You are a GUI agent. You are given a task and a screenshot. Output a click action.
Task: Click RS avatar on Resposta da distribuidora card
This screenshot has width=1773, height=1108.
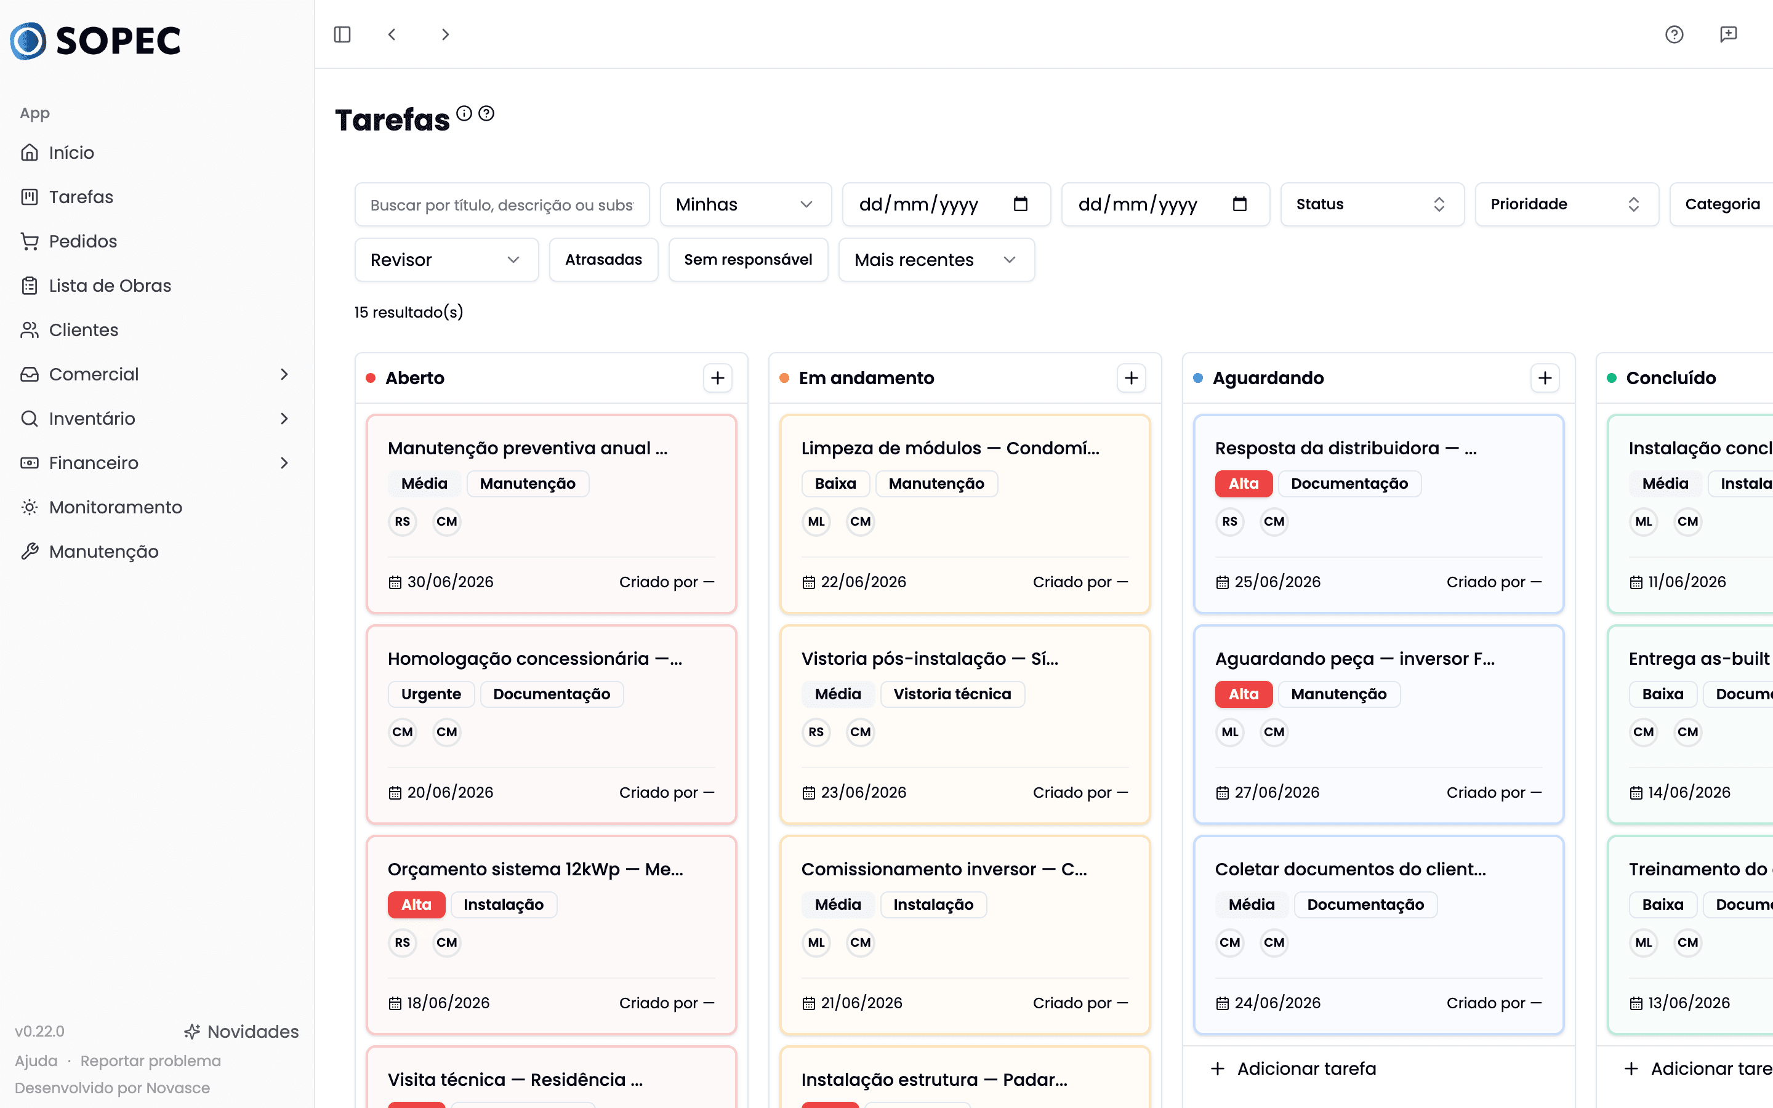pyautogui.click(x=1230, y=522)
